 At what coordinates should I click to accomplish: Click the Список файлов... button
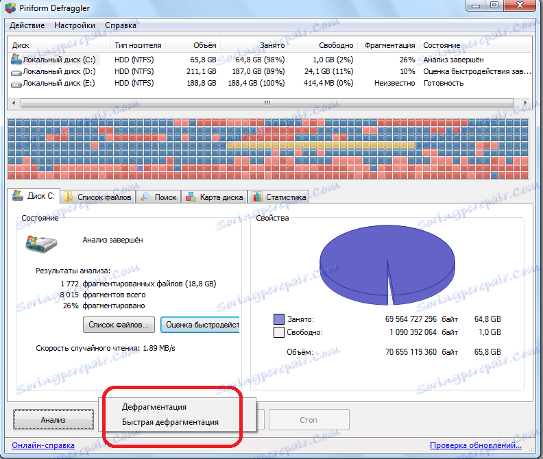point(119,325)
